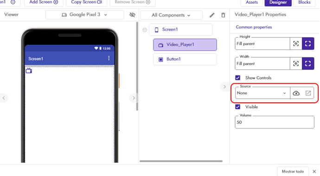Image resolution: width=320 pixels, height=176 pixels.
Task: Click the component tree horizontal scrollbar
Action: coord(181,161)
